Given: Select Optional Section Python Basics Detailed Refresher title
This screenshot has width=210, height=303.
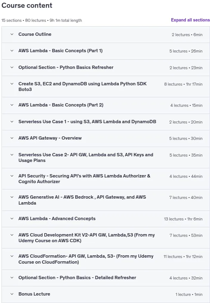Looking at the screenshot, I should coord(77,278).
